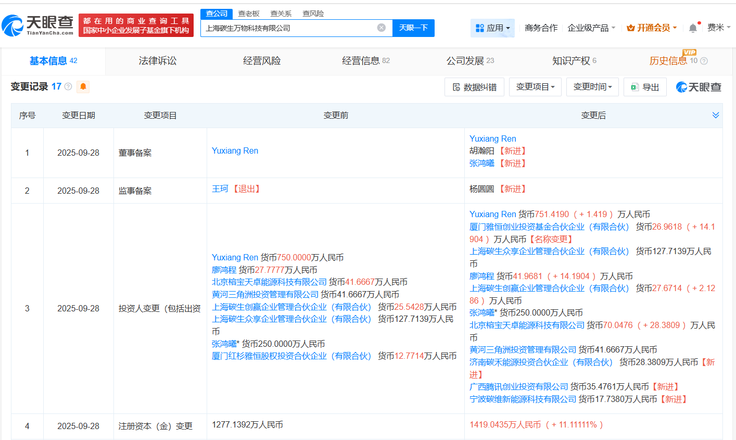Image resolution: width=736 pixels, height=440 pixels.
Task: Expand the 企业级产品 dropdown menu
Action: click(x=589, y=28)
